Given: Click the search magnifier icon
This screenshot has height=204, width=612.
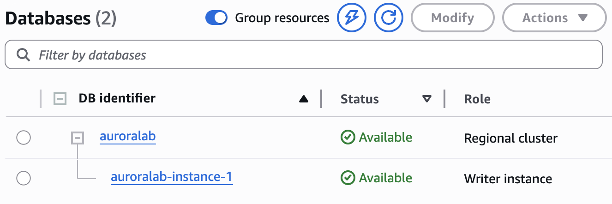Looking at the screenshot, I should (x=23, y=55).
